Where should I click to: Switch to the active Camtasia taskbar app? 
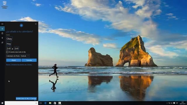[x=60, y=103]
